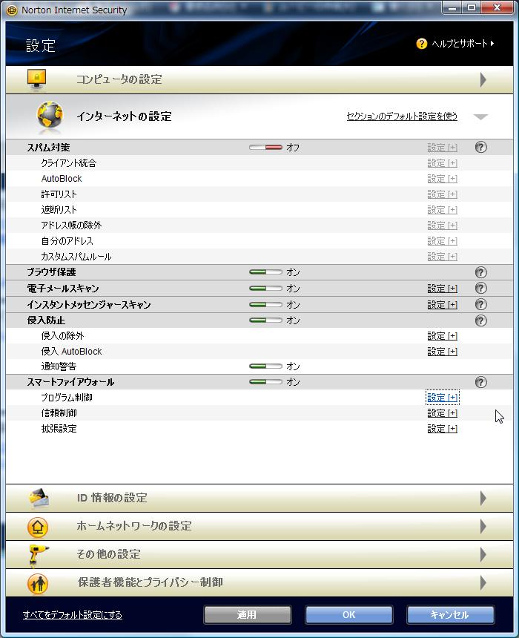This screenshot has height=638, width=519.
Task: Open インスタントメッセンジャースキャン 設定 [+] link
Action: click(x=442, y=305)
